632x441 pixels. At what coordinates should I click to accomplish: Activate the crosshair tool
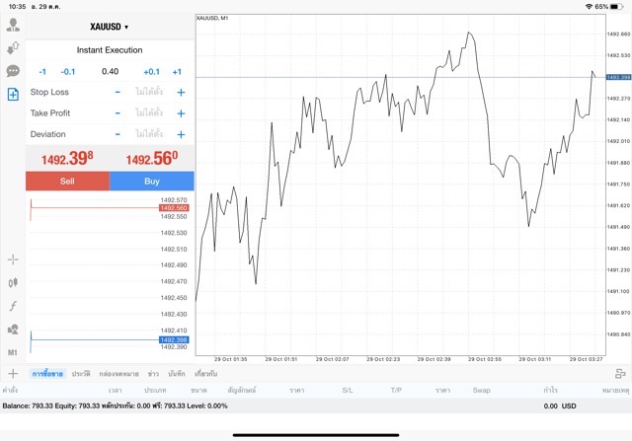13,259
